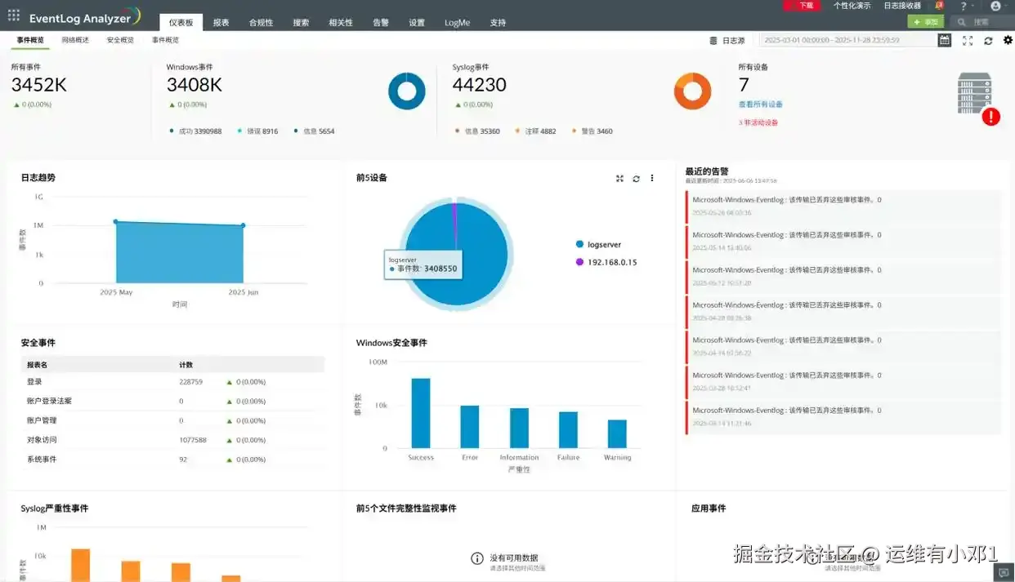The image size is (1015, 582).
Task: Switch to the 安全概览 sub-tab
Action: click(120, 40)
